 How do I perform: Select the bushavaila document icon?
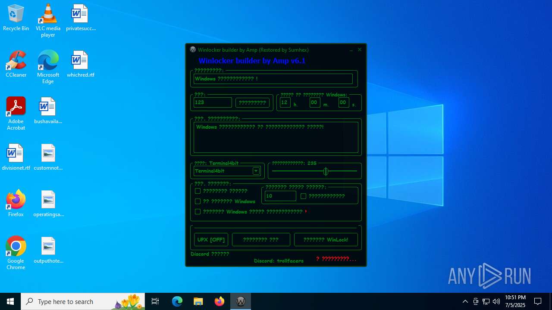pyautogui.click(x=48, y=111)
